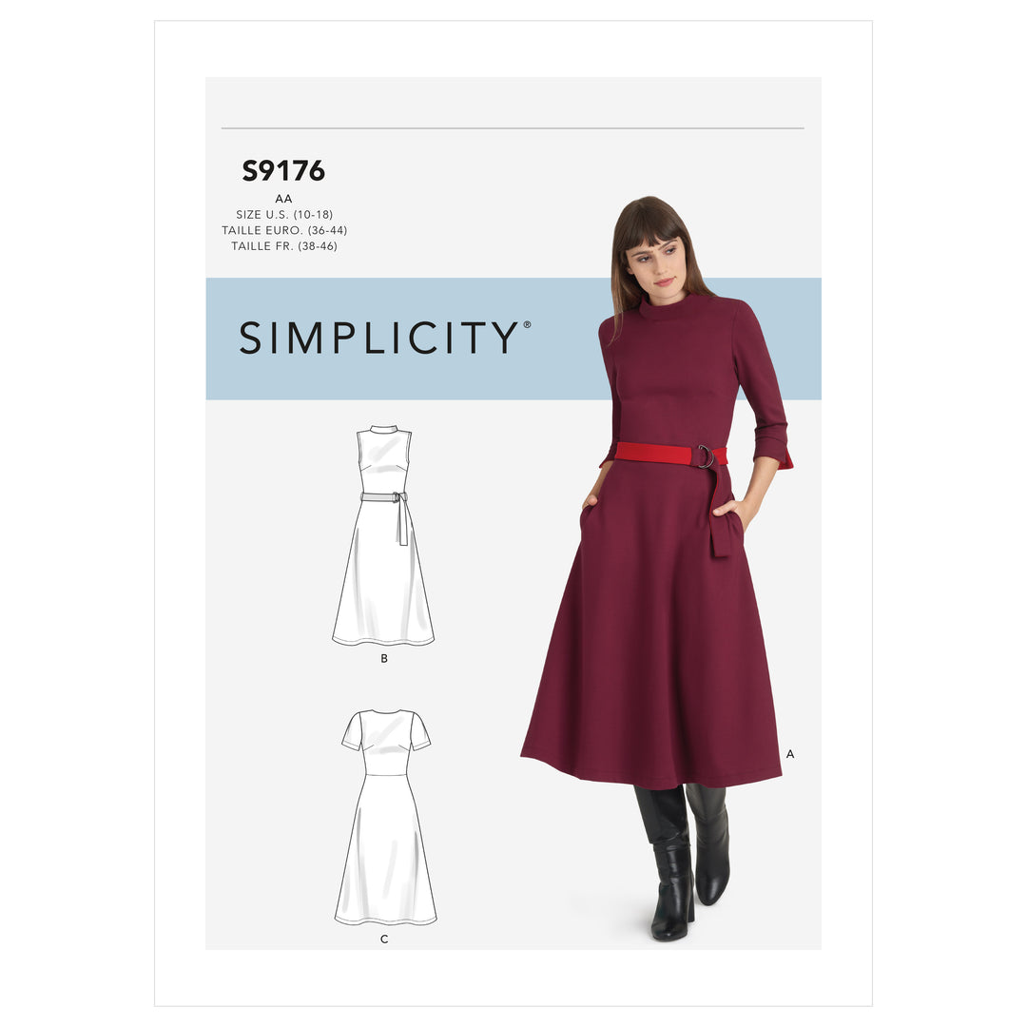
Task: Click the SIMPLICITY brand logo text
Action: click(x=379, y=338)
